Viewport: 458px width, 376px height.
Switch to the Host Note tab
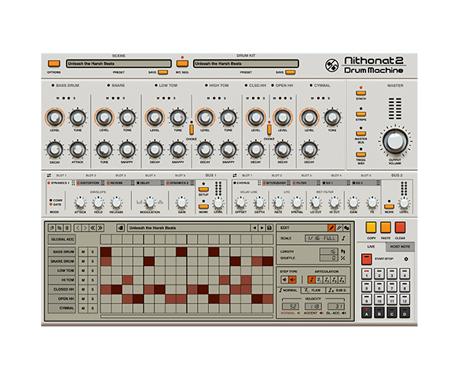point(400,246)
